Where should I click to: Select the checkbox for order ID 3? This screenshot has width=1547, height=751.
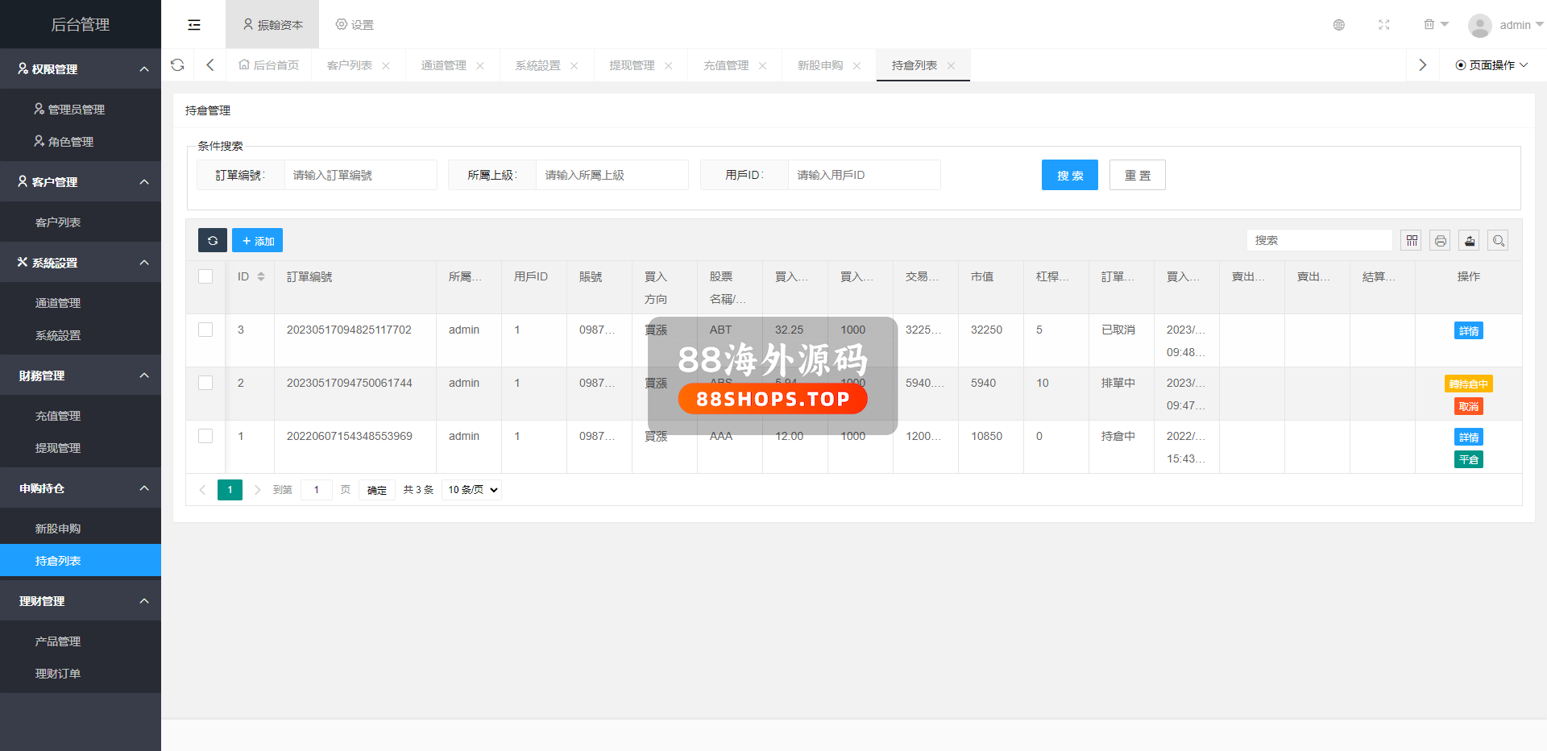tap(205, 330)
